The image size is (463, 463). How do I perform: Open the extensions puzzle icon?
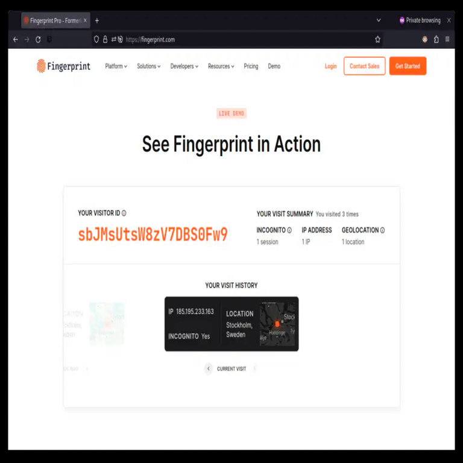(436, 39)
